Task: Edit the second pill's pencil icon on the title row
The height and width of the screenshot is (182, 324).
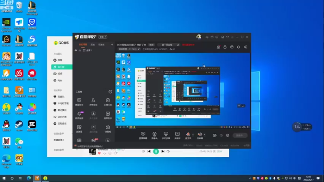Action: click(x=178, y=45)
